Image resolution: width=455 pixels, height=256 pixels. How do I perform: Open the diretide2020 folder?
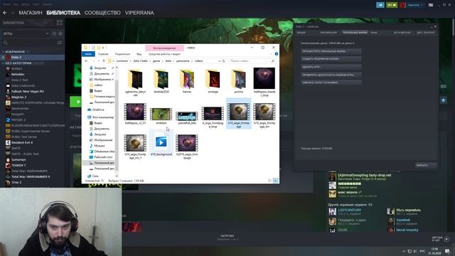coord(161,81)
